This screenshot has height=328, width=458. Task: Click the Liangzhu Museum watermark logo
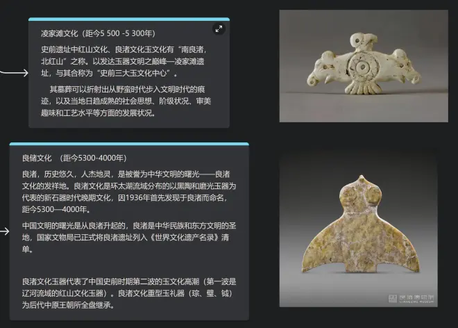pos(411,299)
